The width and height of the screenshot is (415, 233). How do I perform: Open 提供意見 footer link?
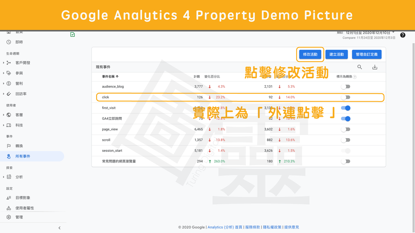click(292, 227)
